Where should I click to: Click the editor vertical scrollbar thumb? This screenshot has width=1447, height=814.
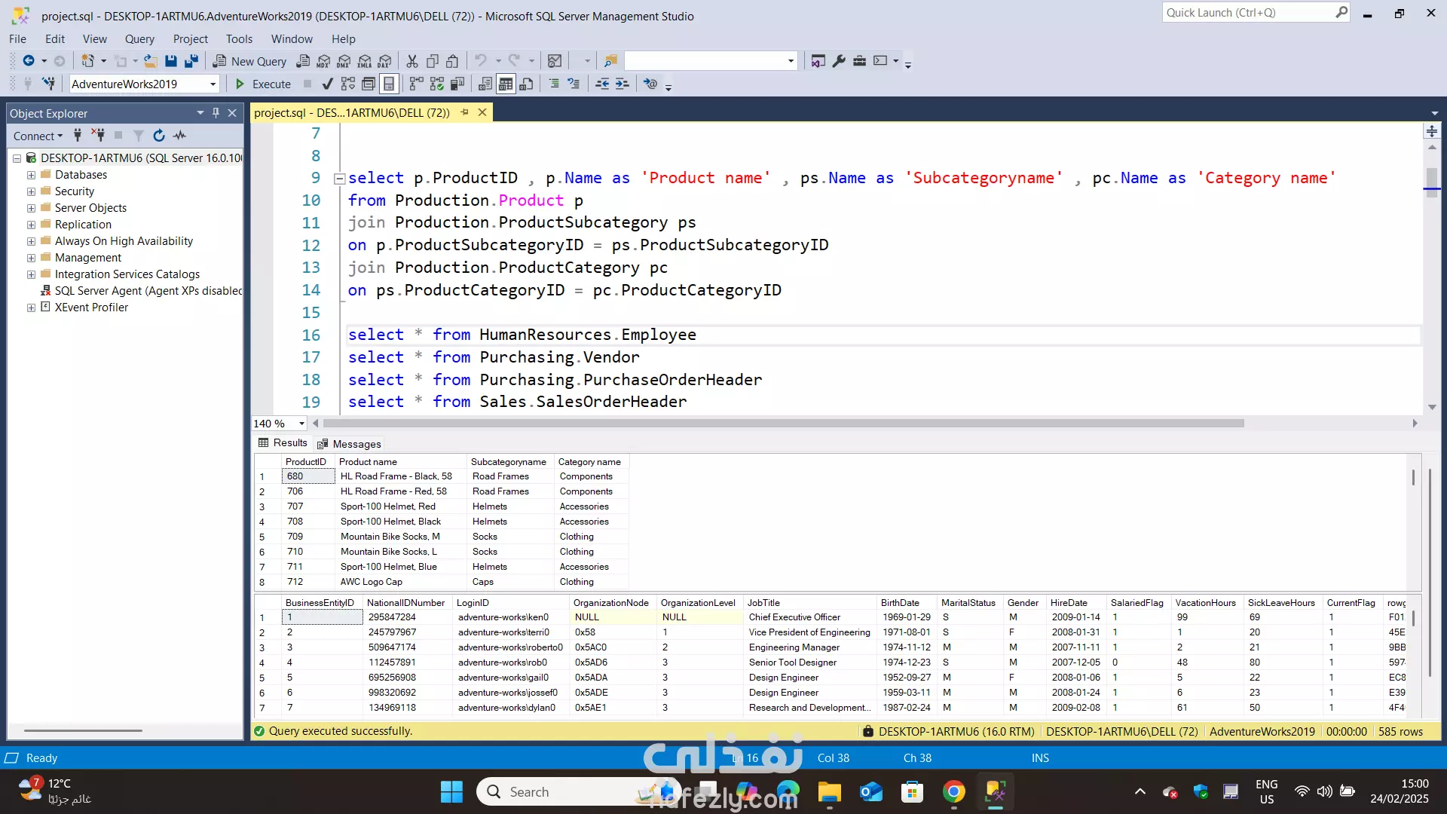1431,182
